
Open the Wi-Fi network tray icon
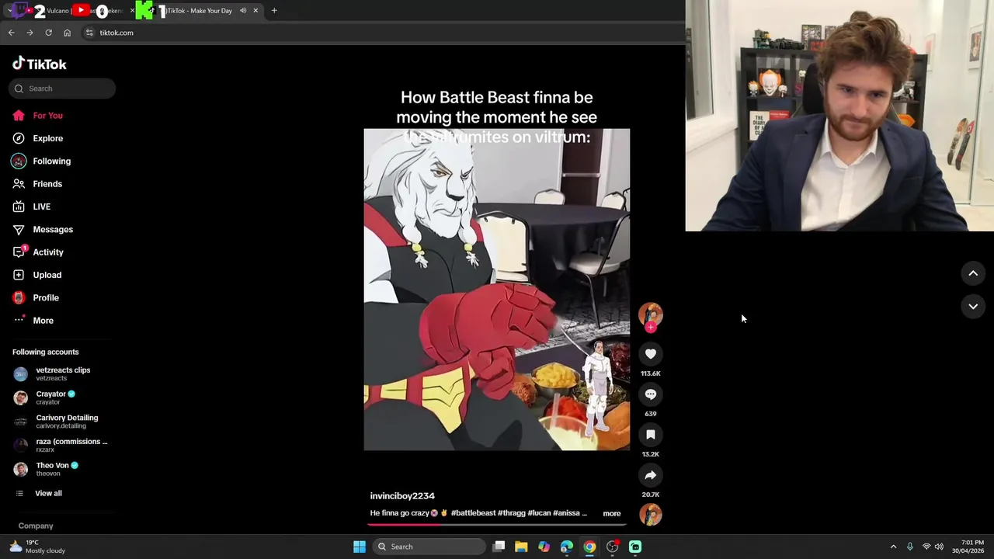(926, 547)
